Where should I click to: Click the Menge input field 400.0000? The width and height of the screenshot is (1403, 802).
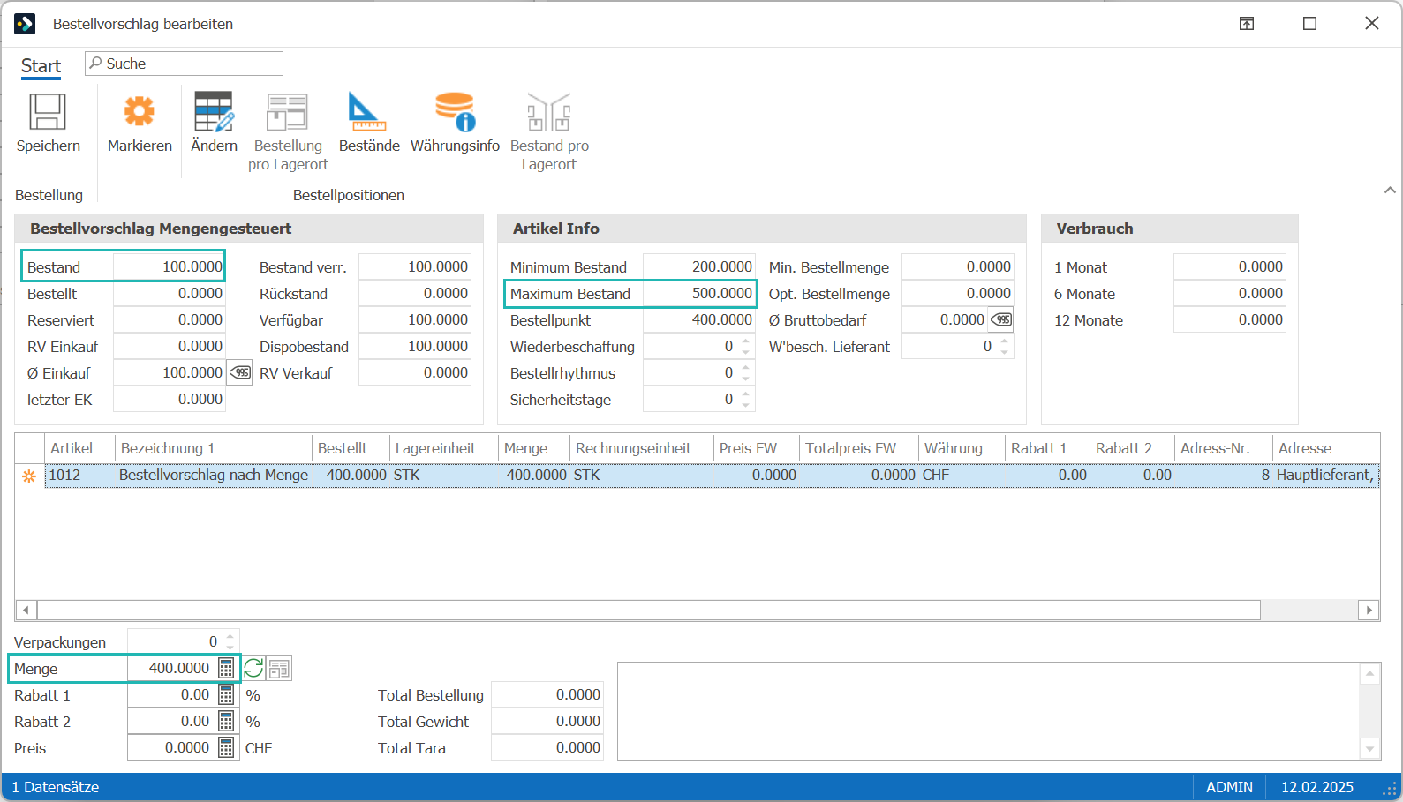tap(172, 669)
